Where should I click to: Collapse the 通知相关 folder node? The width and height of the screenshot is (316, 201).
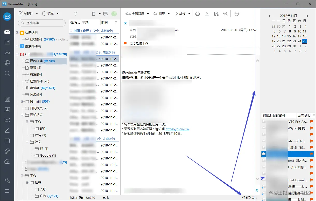22,115
